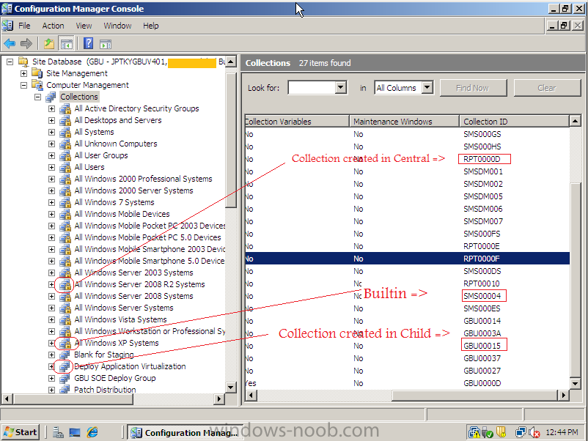Select All Windows Server 2008 R2 Systems
The image size is (588, 441).
(x=139, y=284)
